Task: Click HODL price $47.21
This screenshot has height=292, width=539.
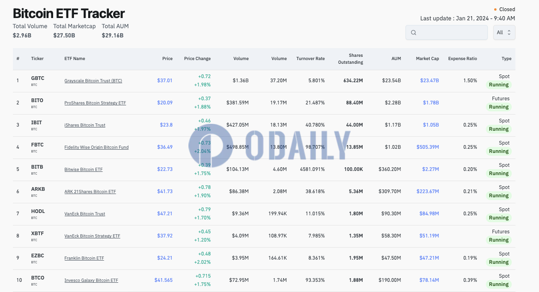Action: tap(165, 213)
